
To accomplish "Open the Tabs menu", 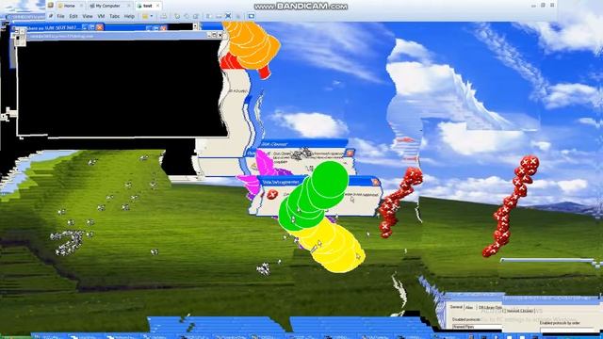I will 115,17.
